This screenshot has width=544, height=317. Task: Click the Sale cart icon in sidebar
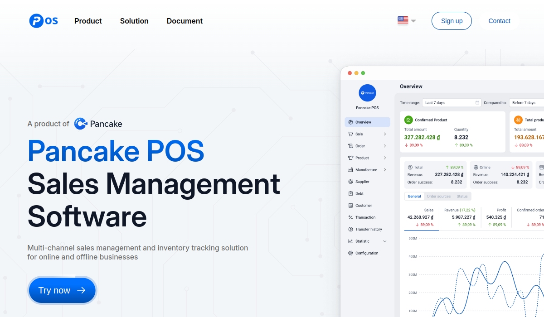[x=350, y=134]
